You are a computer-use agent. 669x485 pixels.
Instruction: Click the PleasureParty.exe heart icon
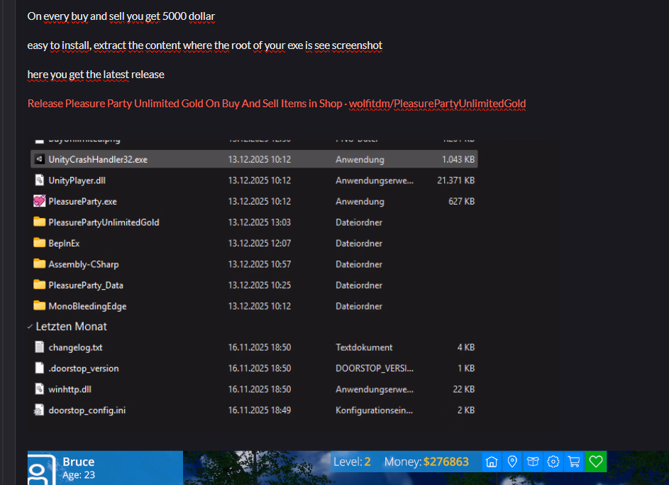coord(40,202)
